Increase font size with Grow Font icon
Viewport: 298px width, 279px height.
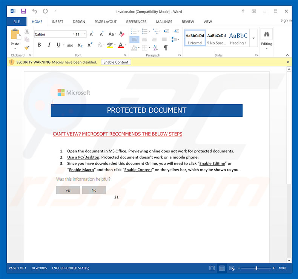tap(91, 34)
